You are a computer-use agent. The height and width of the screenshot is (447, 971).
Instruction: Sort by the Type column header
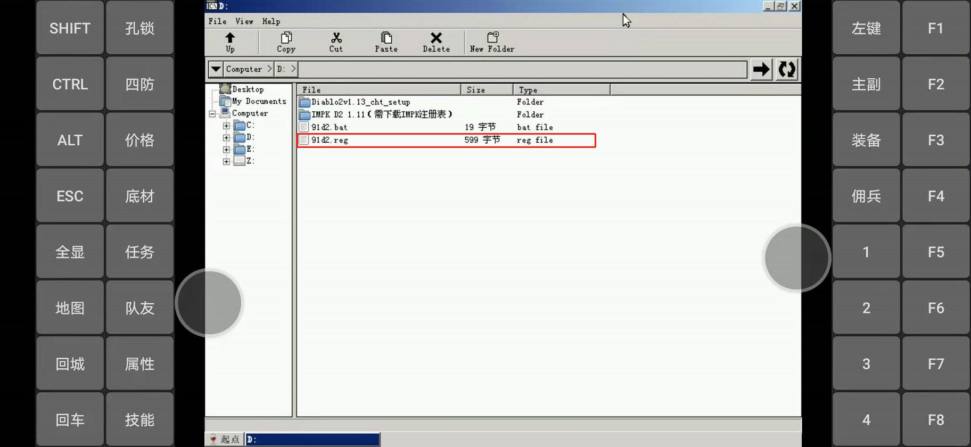562,89
